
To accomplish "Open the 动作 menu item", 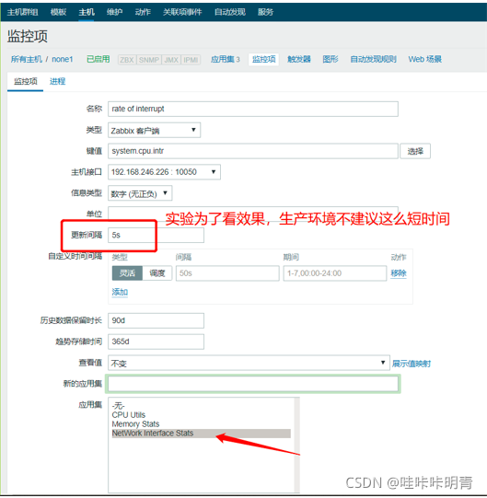I will coord(143,12).
